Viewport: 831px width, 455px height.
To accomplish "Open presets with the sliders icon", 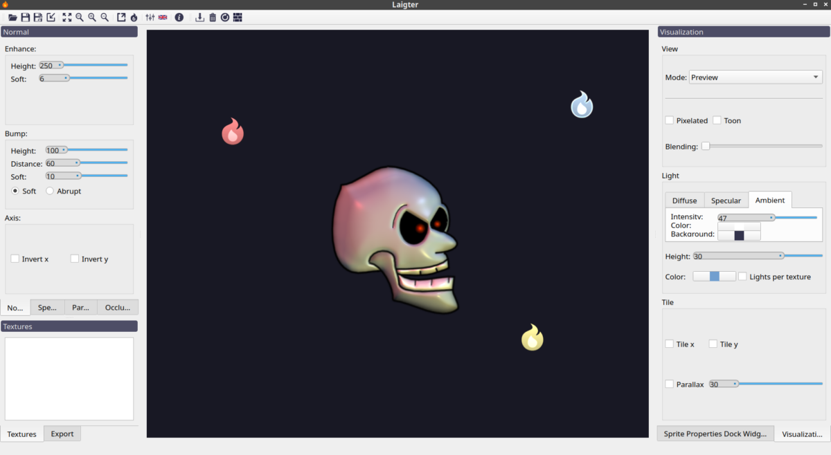I will 150,17.
